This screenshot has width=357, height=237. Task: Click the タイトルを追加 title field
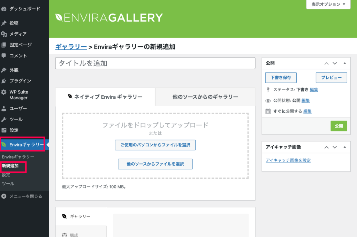click(155, 63)
